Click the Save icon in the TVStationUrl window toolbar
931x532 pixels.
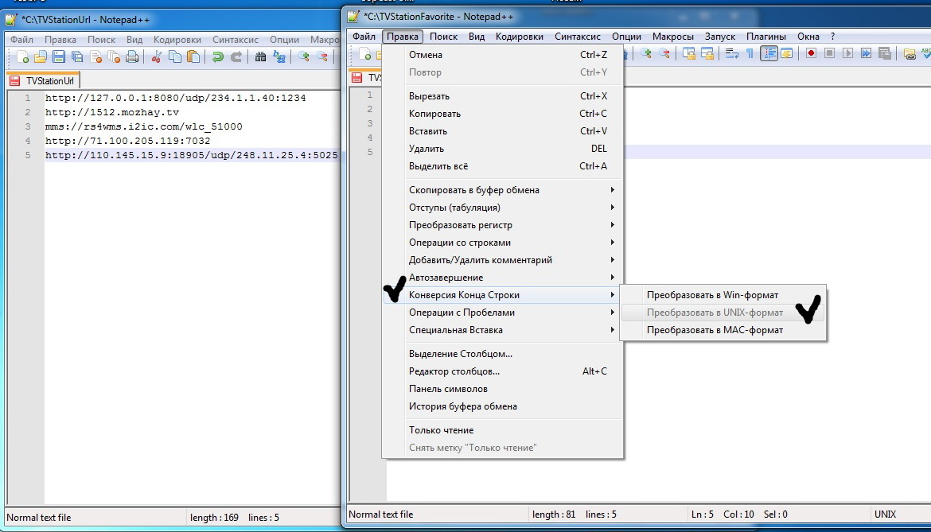click(58, 56)
